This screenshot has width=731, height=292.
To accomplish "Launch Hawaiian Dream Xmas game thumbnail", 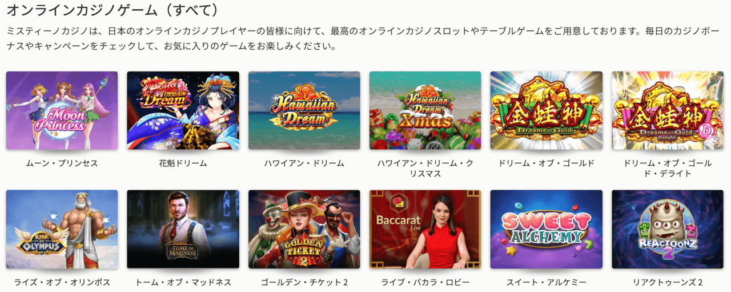I will tap(425, 110).
